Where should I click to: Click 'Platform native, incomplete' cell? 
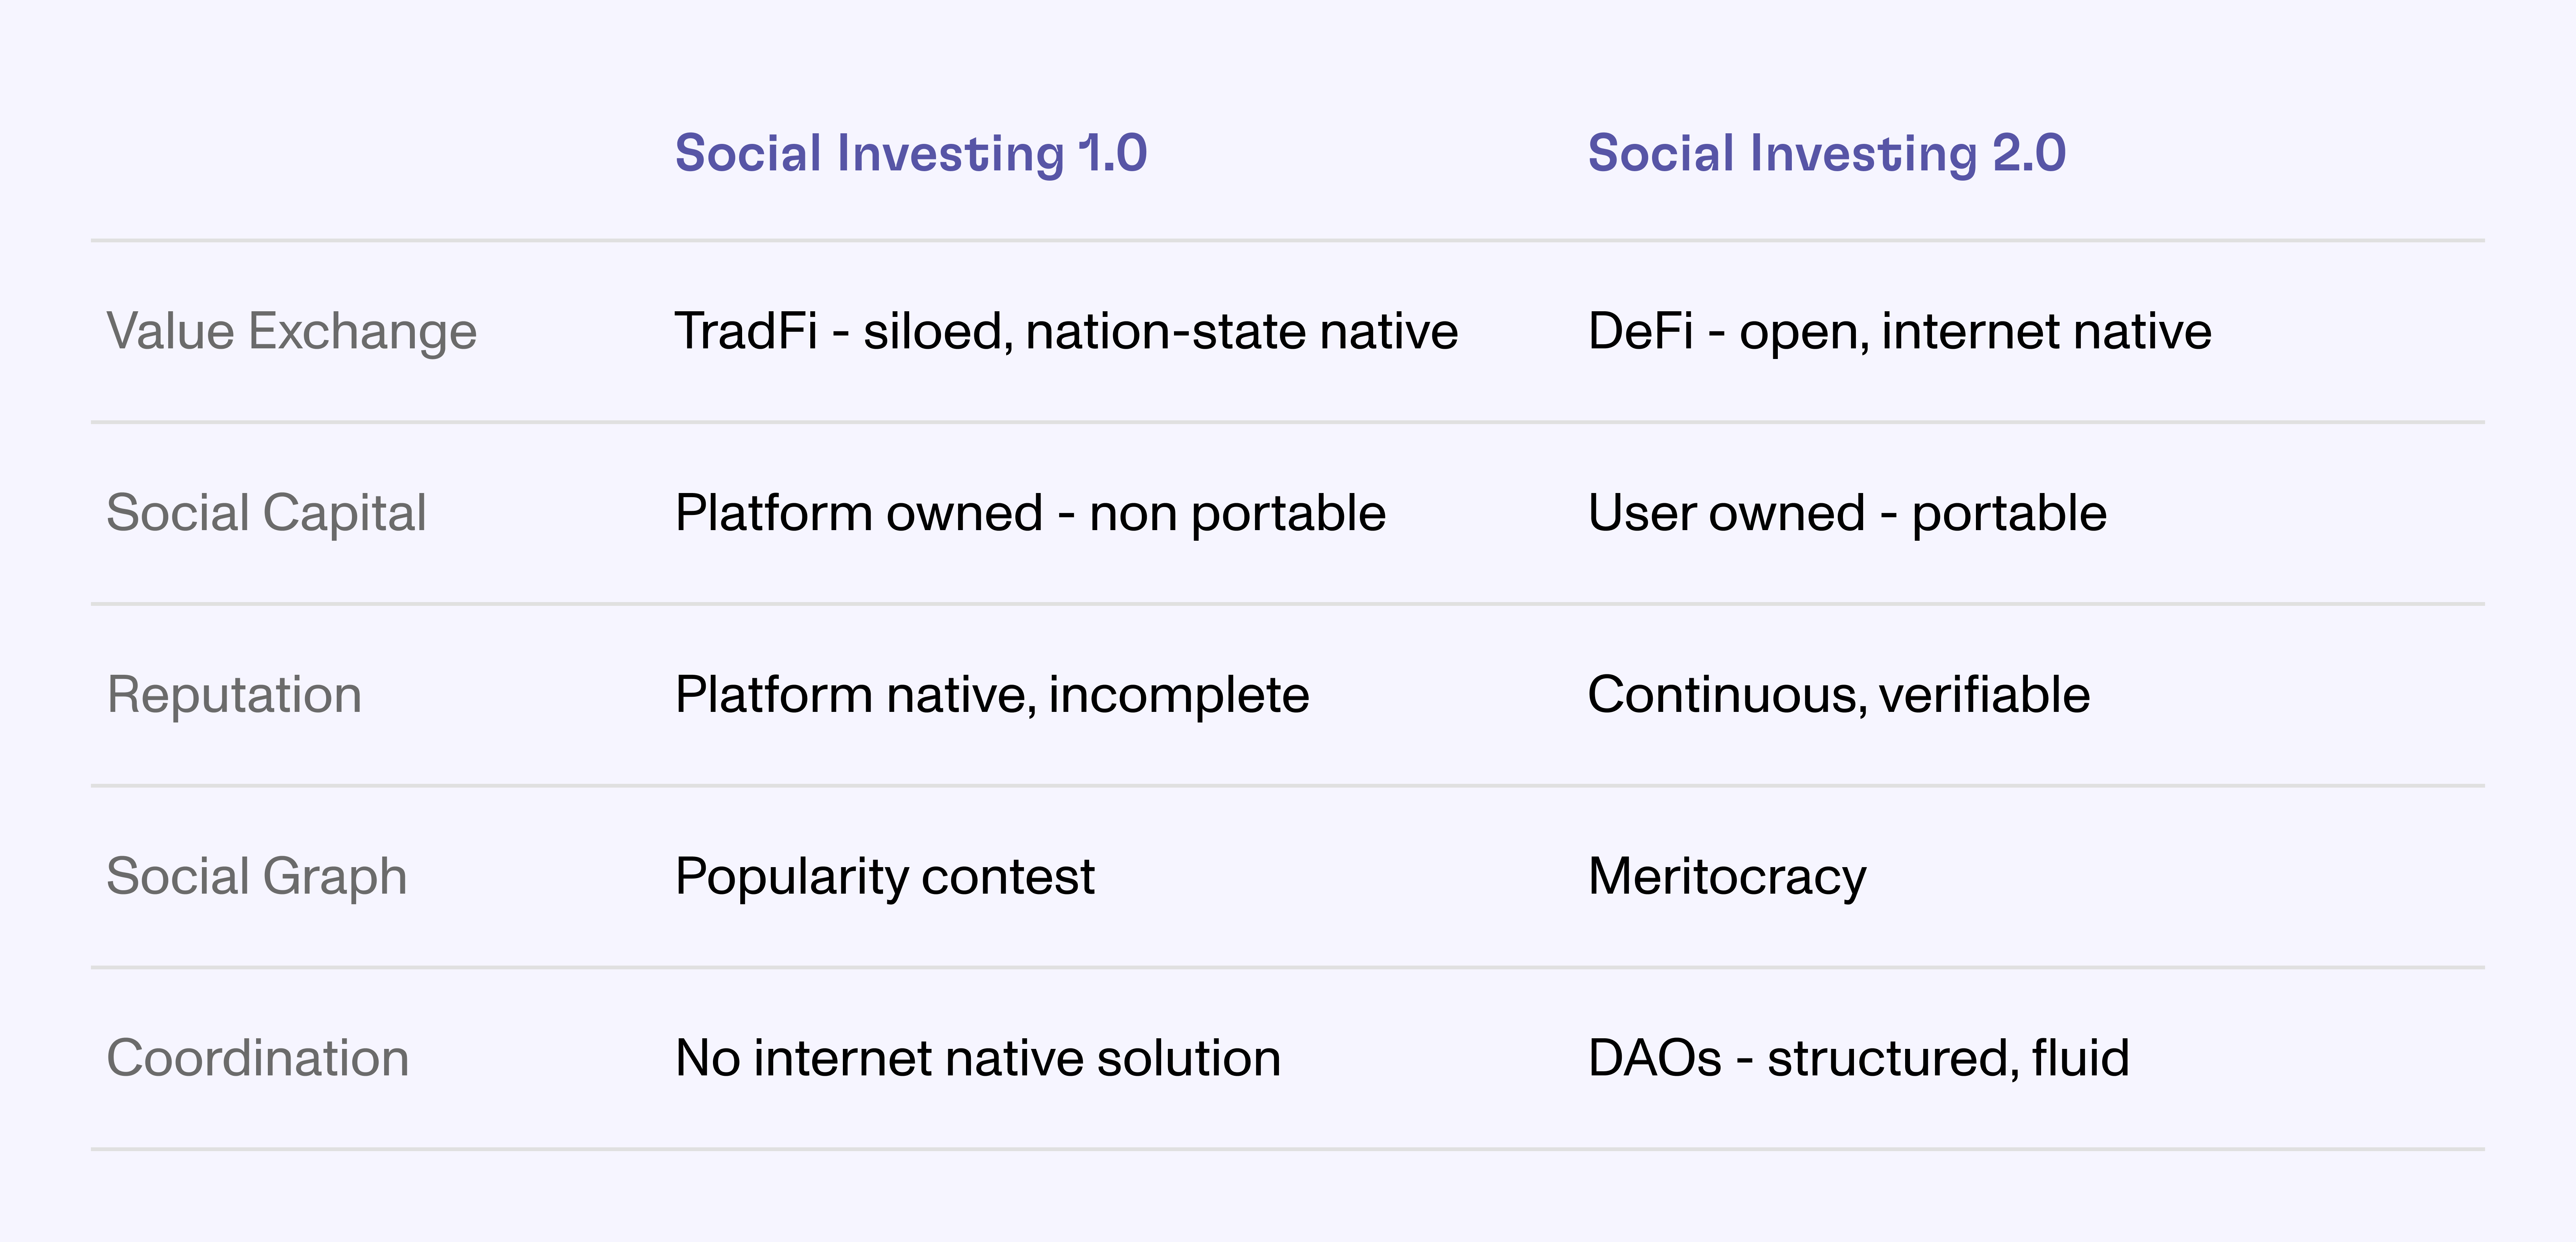pos(992,696)
